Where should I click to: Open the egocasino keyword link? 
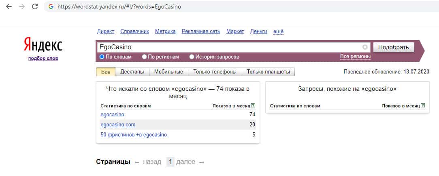112,115
